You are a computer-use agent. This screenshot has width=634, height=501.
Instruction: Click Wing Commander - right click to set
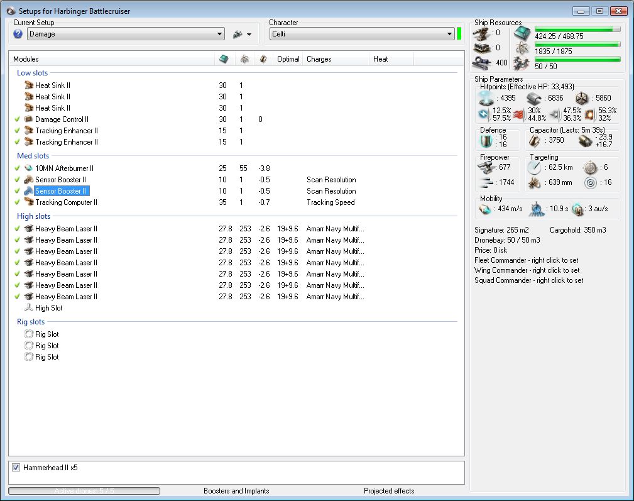point(527,270)
